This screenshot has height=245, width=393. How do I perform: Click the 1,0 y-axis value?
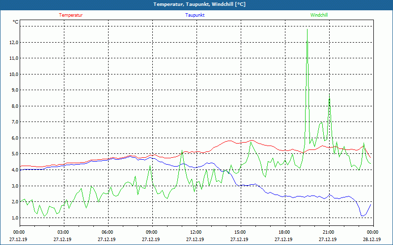(15, 218)
